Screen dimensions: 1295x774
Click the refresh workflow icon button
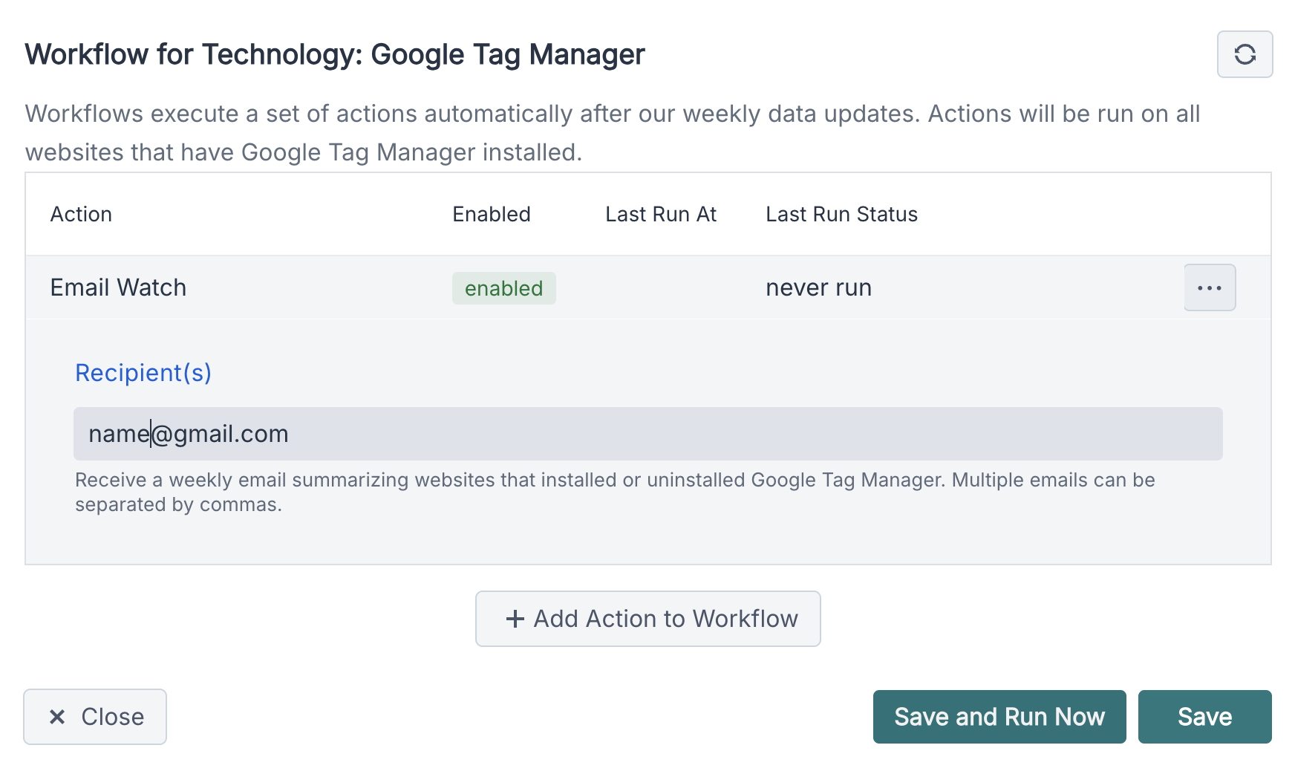(1245, 54)
